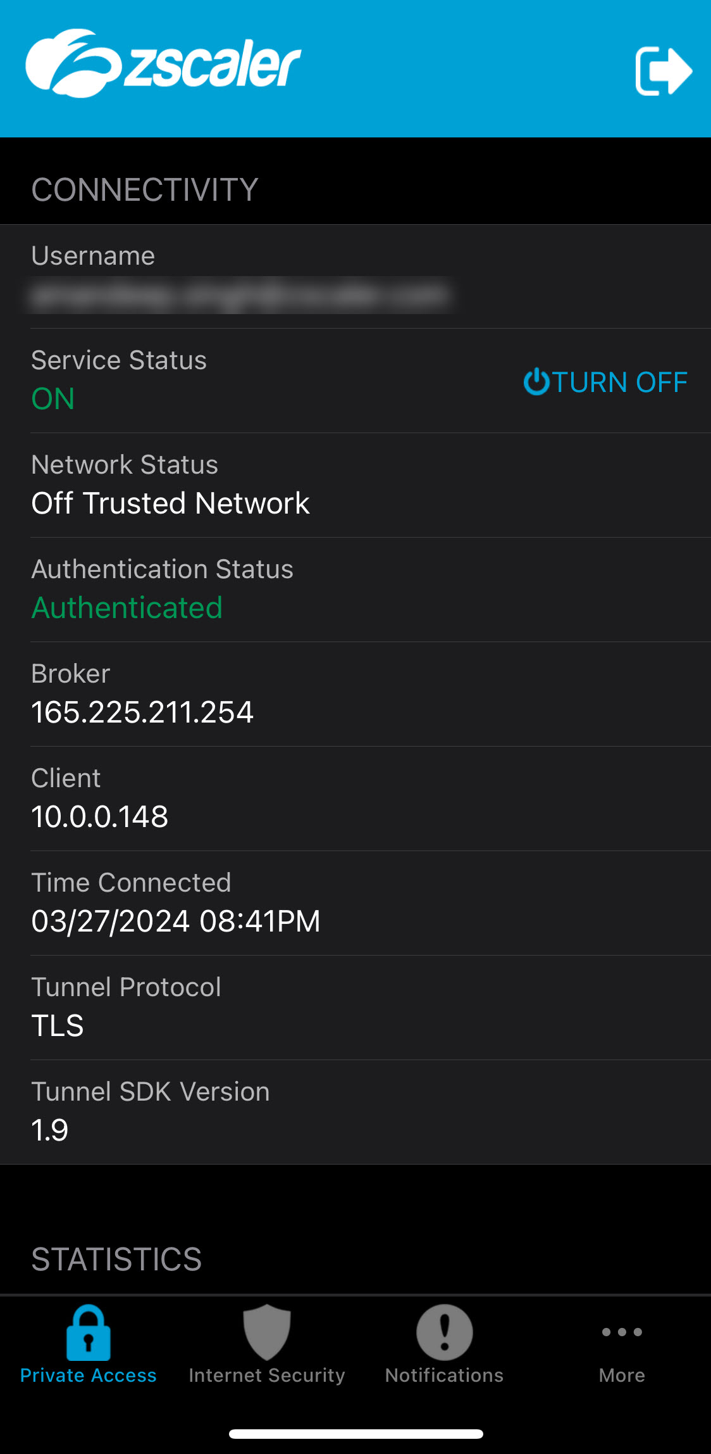The height and width of the screenshot is (1454, 711).
Task: Tap the green Authenticated status text
Action: [127, 608]
